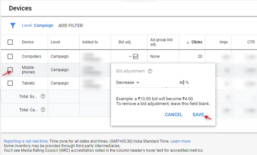Check the Computers row checkbox
The image size is (257, 155).
[x=10, y=56]
